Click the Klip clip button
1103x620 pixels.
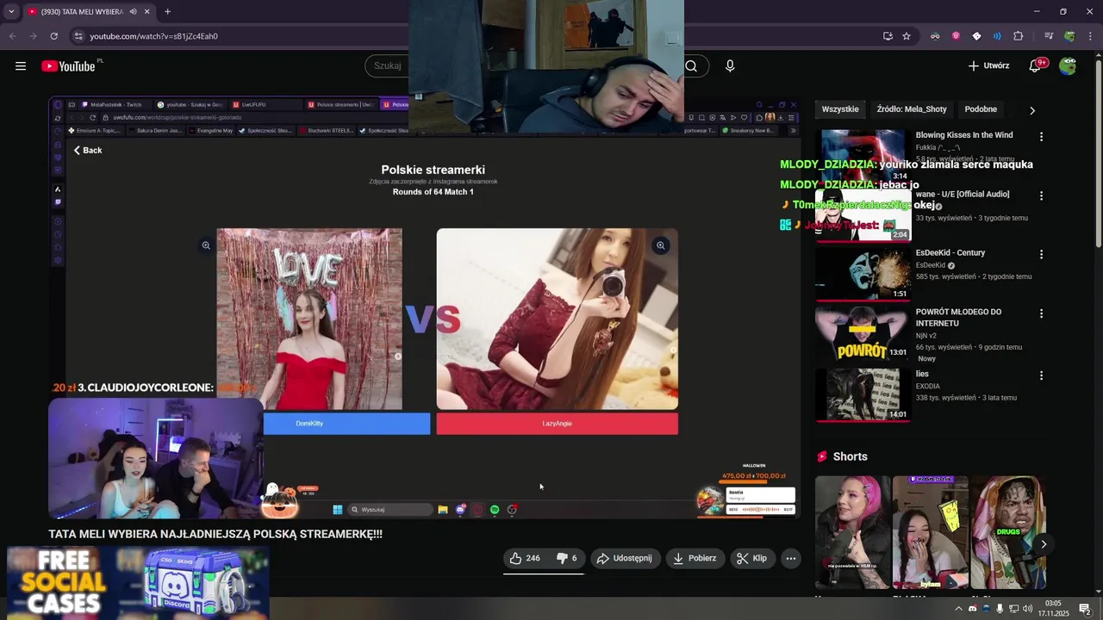751,558
